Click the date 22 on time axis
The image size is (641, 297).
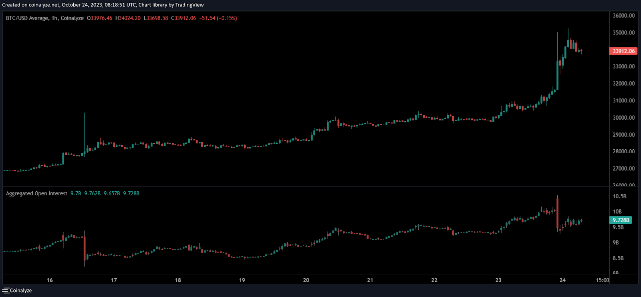(x=434, y=280)
